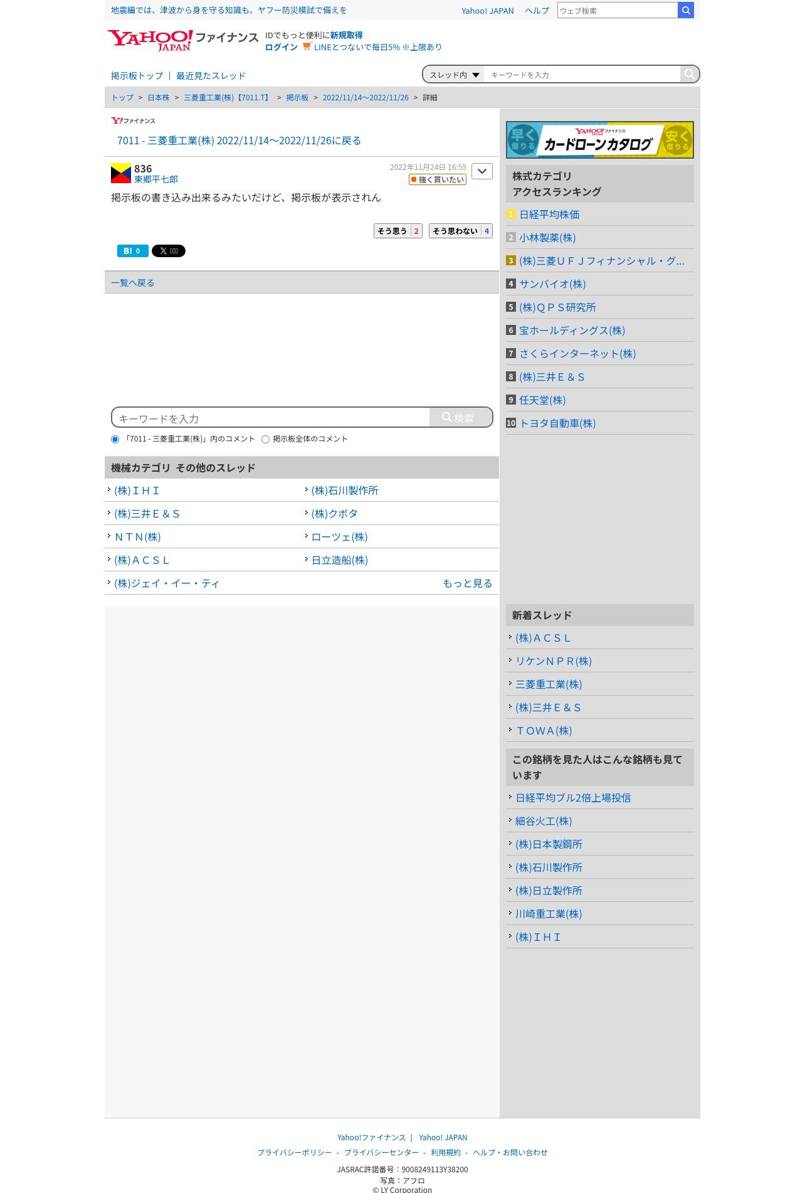Image resolution: width=805 pixels, height=1193 pixels.
Task: Open the スレッド内 search scope dropdown
Action: click(454, 75)
